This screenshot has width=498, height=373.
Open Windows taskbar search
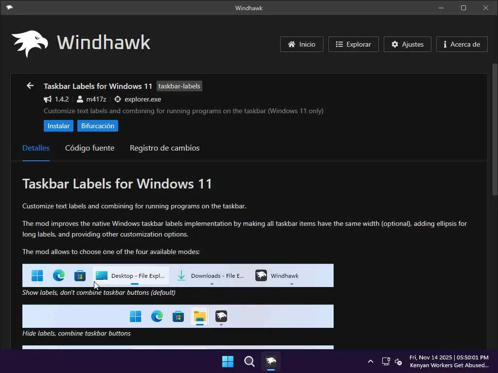[x=249, y=361]
